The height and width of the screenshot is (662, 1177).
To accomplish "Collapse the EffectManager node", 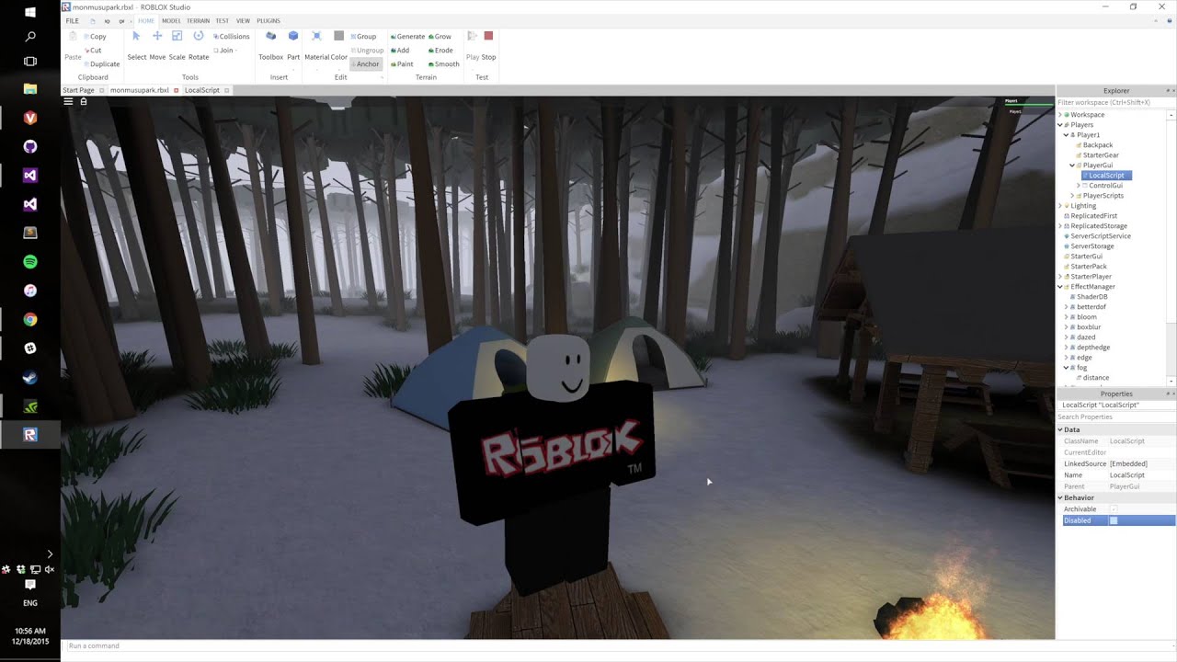I will click(x=1060, y=287).
